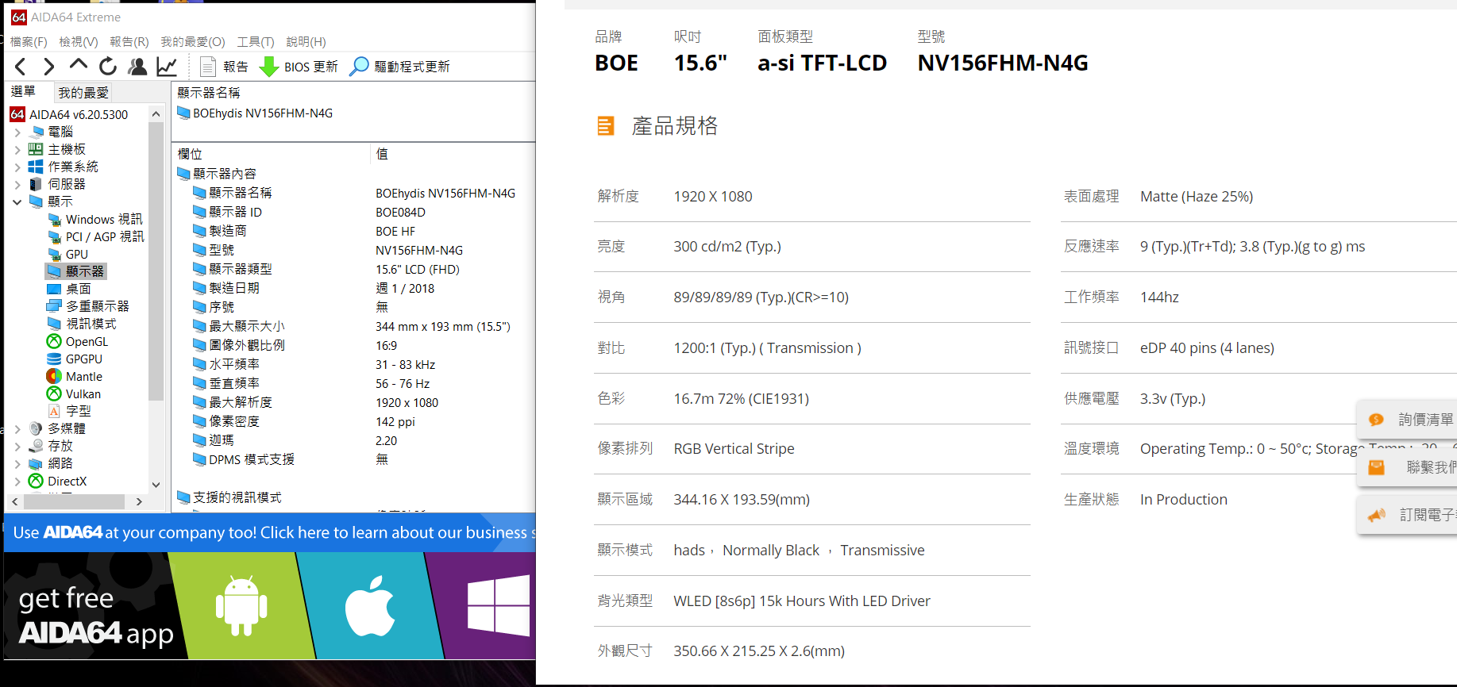Click the model NV156FHM-N4G heading
This screenshot has height=687, width=1457.
click(1003, 63)
